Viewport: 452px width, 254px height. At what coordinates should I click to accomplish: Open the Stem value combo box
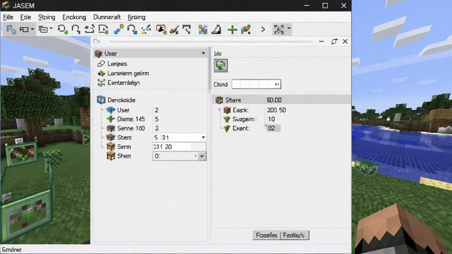click(179, 156)
